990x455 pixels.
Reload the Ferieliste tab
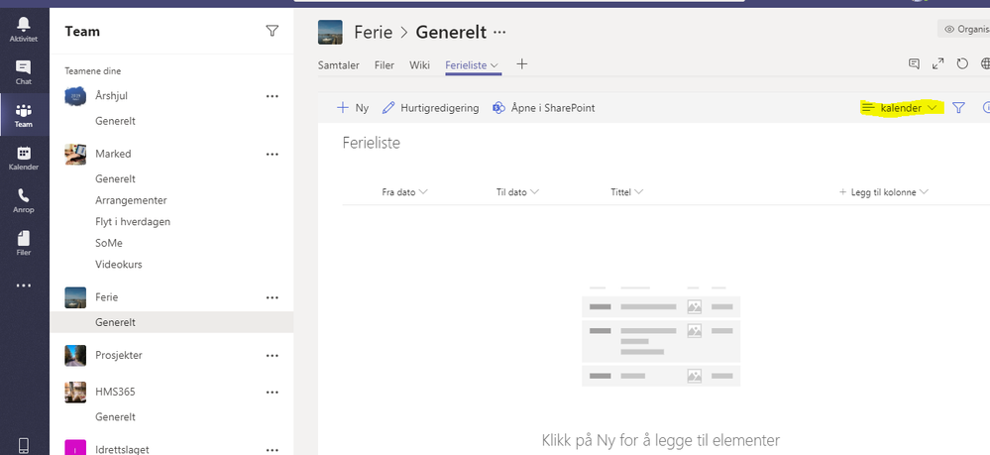pyautogui.click(x=962, y=65)
